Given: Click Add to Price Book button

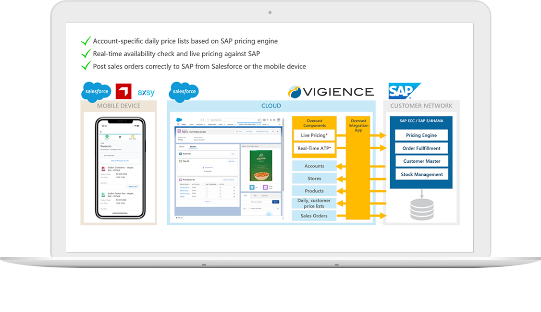Looking at the screenshot, I should tap(229, 180).
